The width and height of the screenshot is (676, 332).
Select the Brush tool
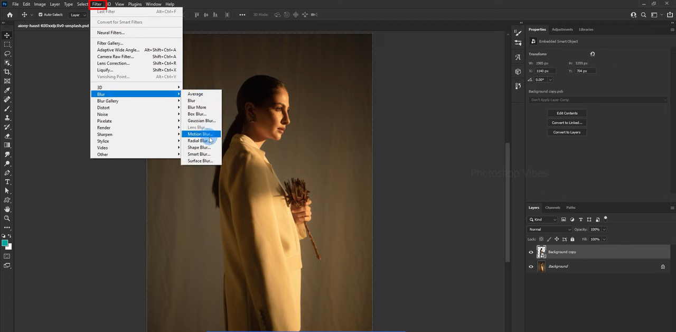point(7,108)
